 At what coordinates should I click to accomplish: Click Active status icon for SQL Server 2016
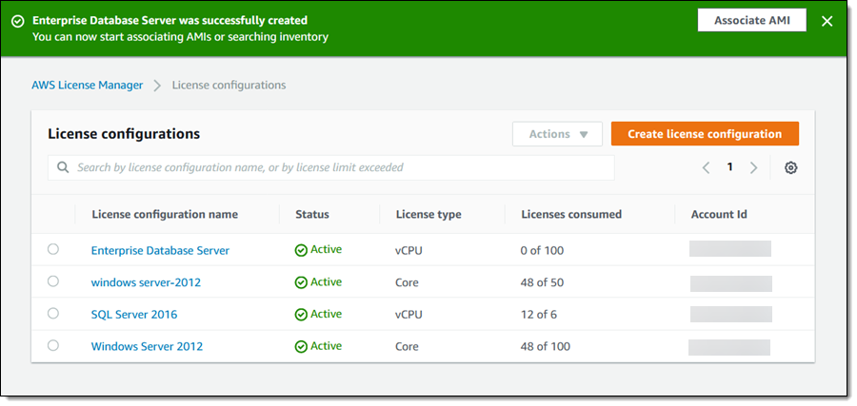pyautogui.click(x=301, y=315)
